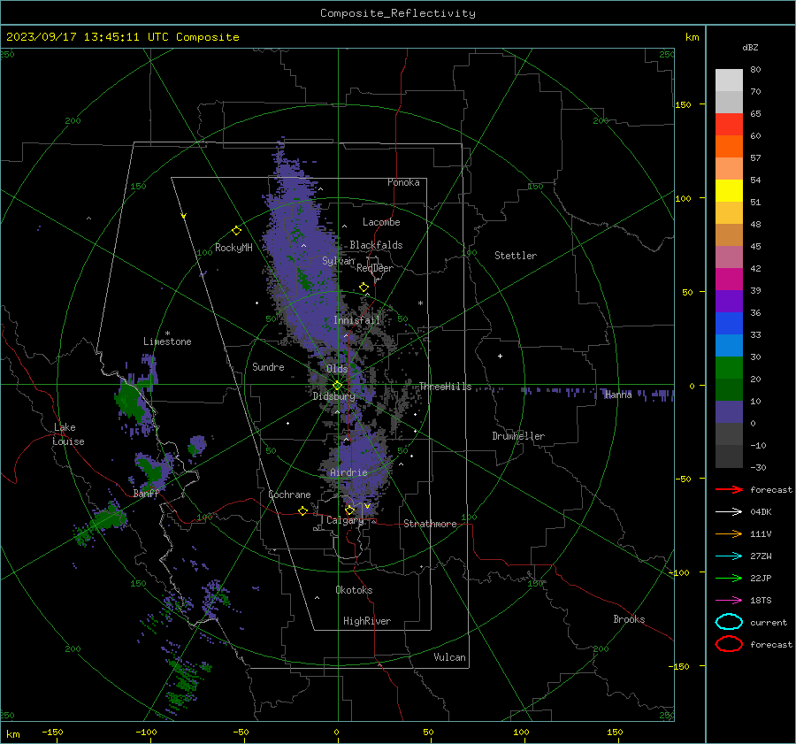796x744 pixels.
Task: Click the Lacombe city label
Action: pyautogui.click(x=381, y=222)
